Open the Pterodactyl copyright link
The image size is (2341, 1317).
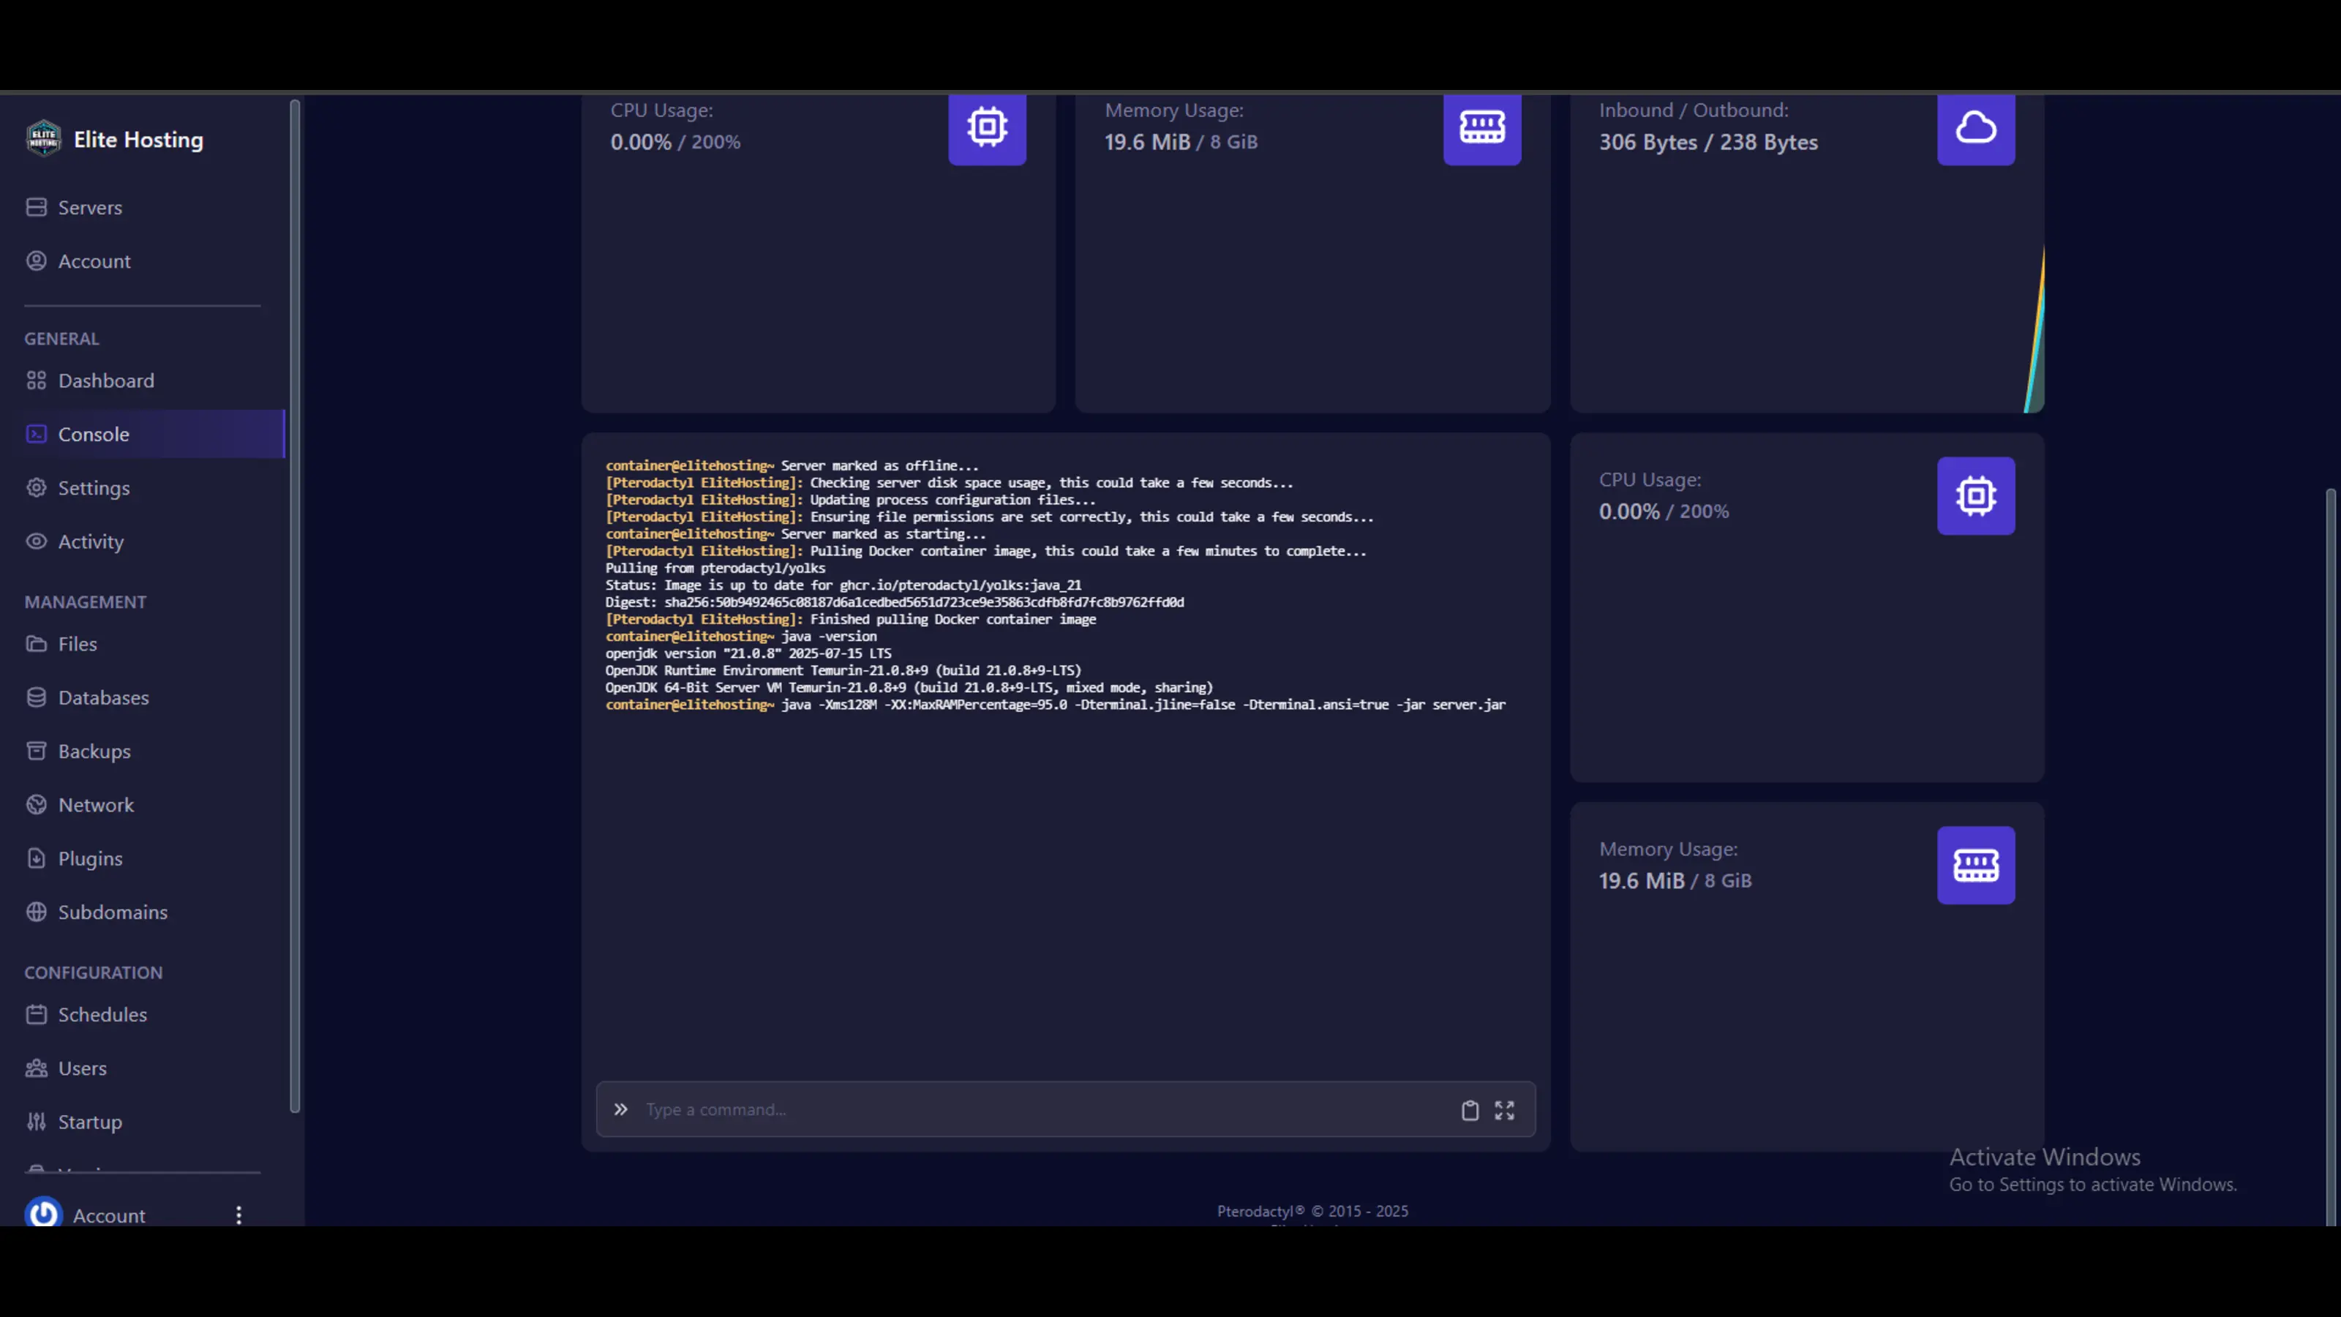pos(1312,1211)
